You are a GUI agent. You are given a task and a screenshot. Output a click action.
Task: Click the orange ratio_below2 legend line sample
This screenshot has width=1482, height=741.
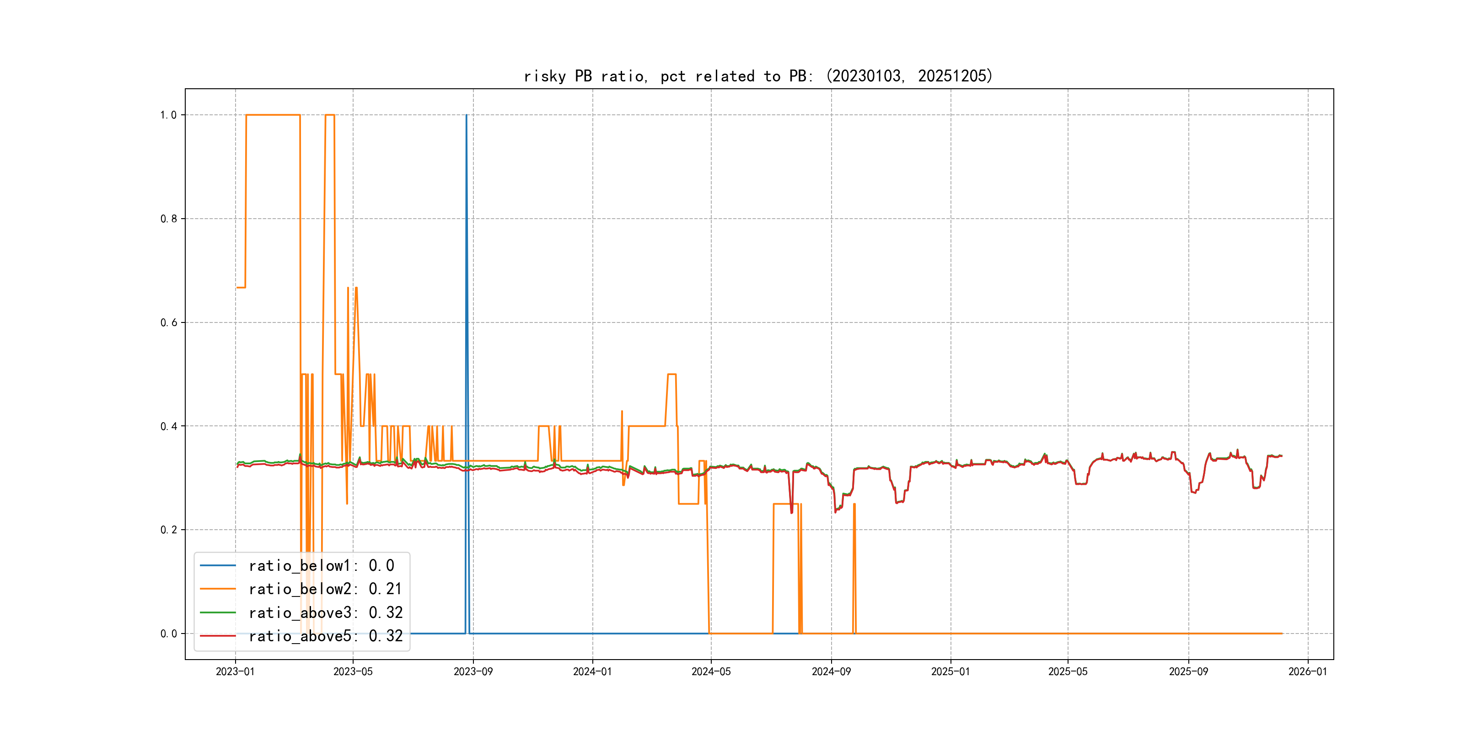[217, 589]
